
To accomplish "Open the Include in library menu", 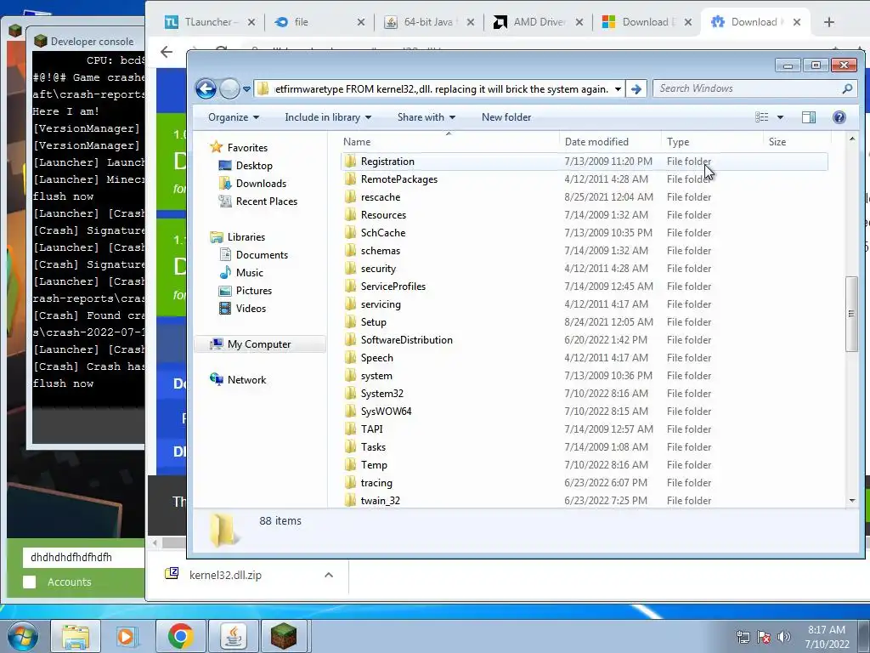I will 328,117.
